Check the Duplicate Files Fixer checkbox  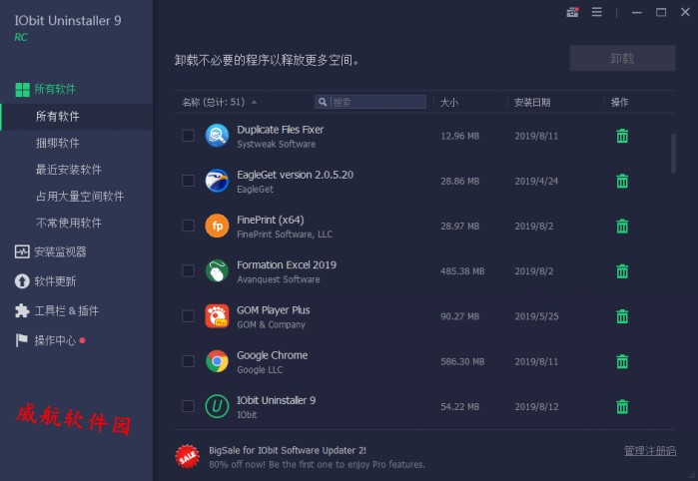click(x=188, y=136)
